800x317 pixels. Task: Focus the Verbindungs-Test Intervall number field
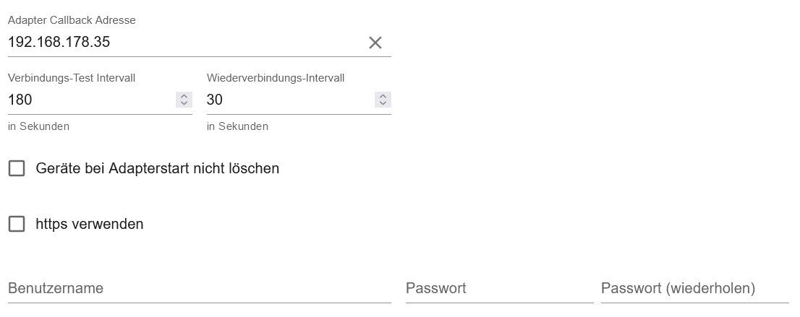[x=87, y=100]
